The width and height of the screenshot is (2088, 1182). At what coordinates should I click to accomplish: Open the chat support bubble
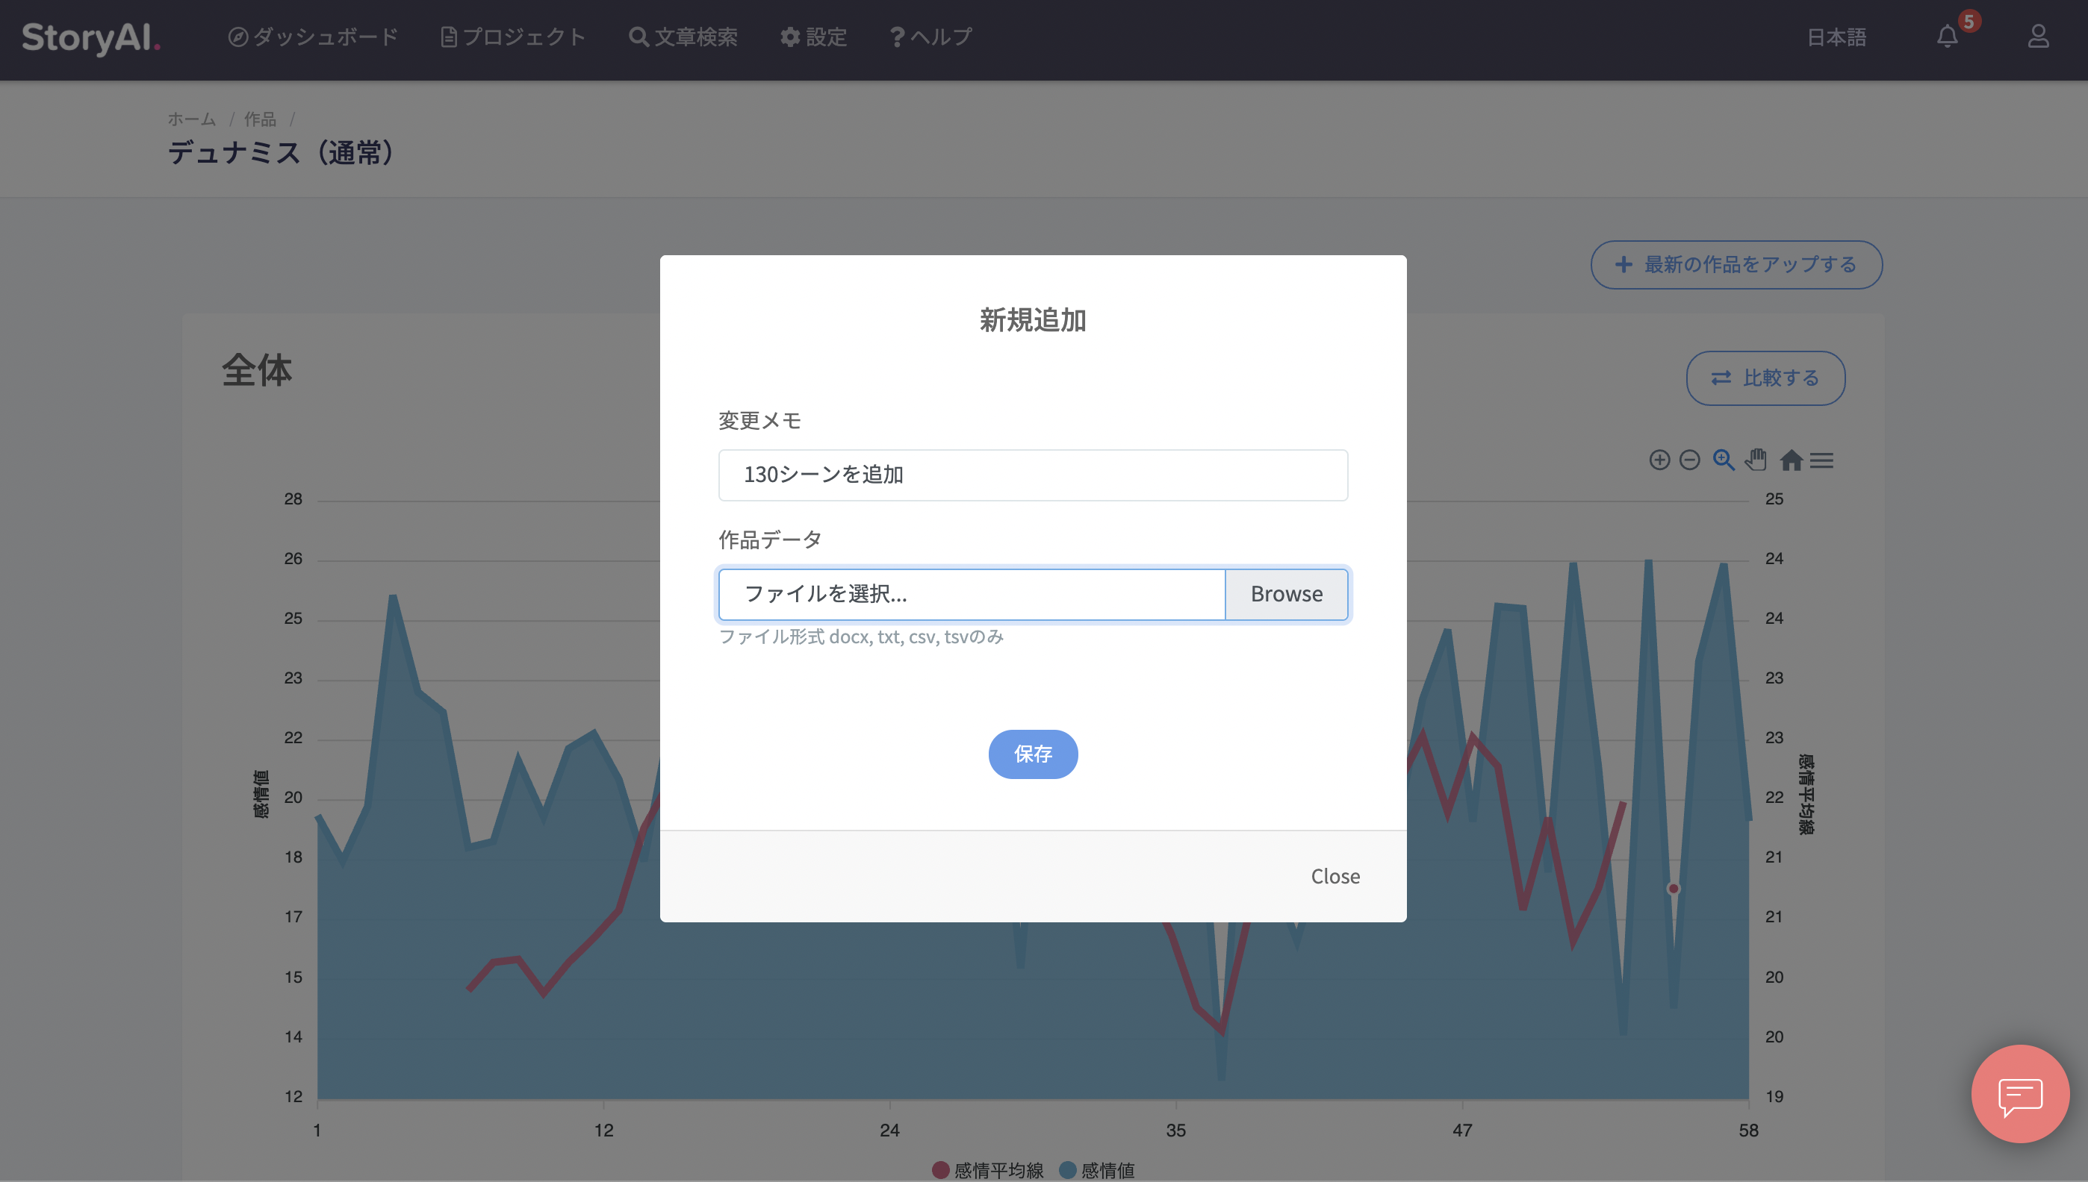[2020, 1093]
